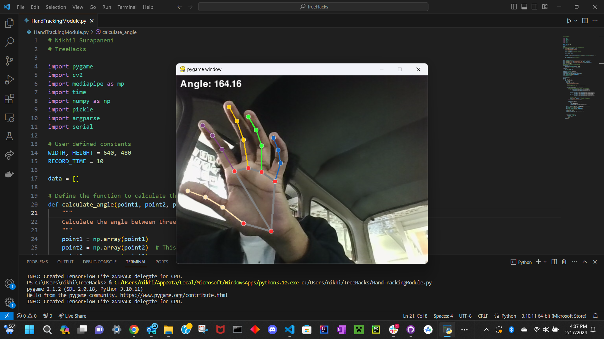The width and height of the screenshot is (604, 339).
Task: Open the Search view in activity bar
Action: (x=9, y=42)
